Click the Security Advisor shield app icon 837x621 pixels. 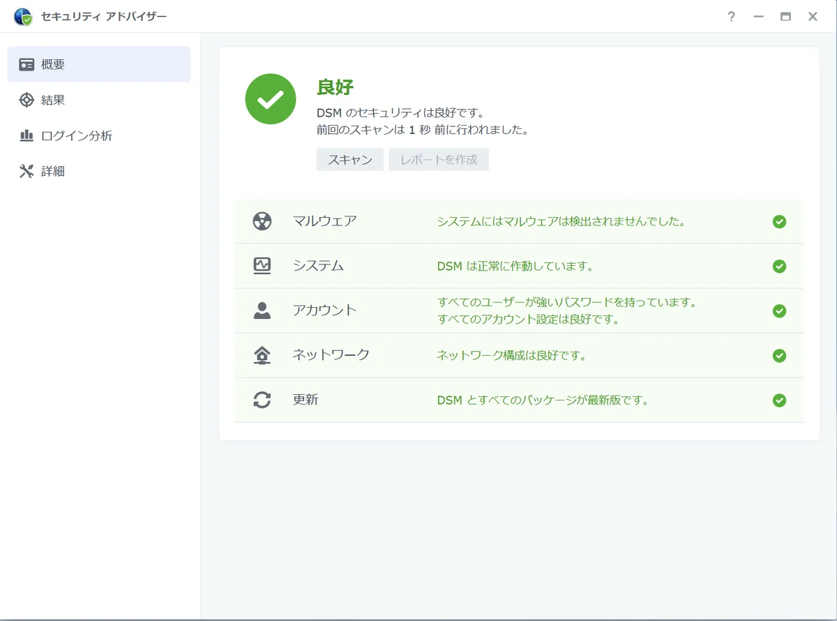(23, 17)
